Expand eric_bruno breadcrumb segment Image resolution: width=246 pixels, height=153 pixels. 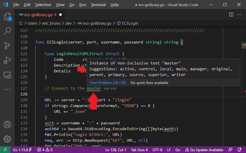51,23
